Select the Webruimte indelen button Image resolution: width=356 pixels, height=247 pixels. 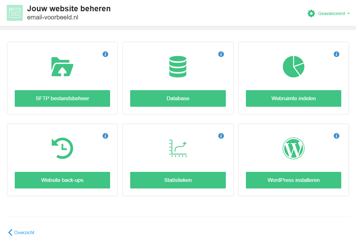[293, 98]
